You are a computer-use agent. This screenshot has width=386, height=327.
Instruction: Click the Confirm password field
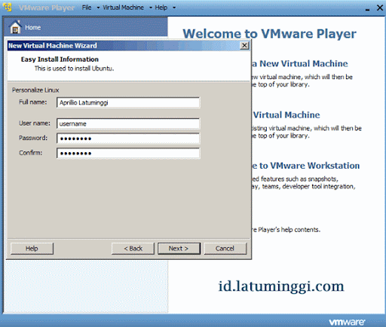(x=128, y=153)
